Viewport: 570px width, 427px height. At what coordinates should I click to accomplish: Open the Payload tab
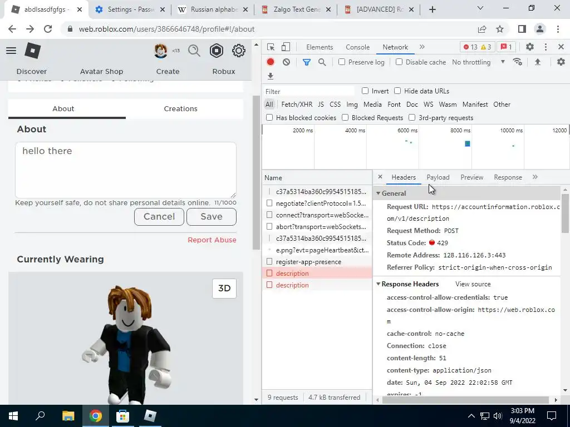(438, 177)
